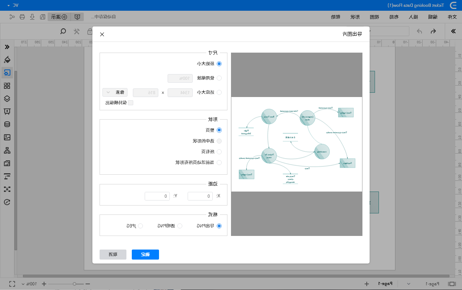Click the save floppy disk icon
Screen dimensions: 462x290
(42, 17)
